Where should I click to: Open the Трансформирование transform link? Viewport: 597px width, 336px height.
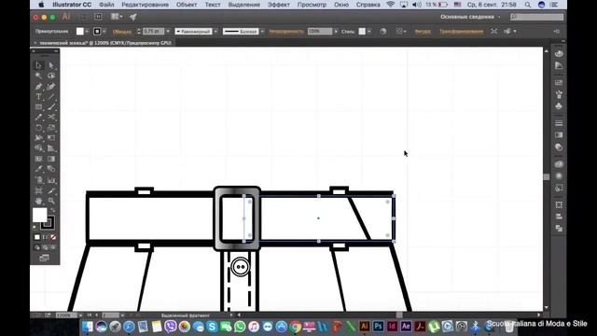(x=461, y=32)
